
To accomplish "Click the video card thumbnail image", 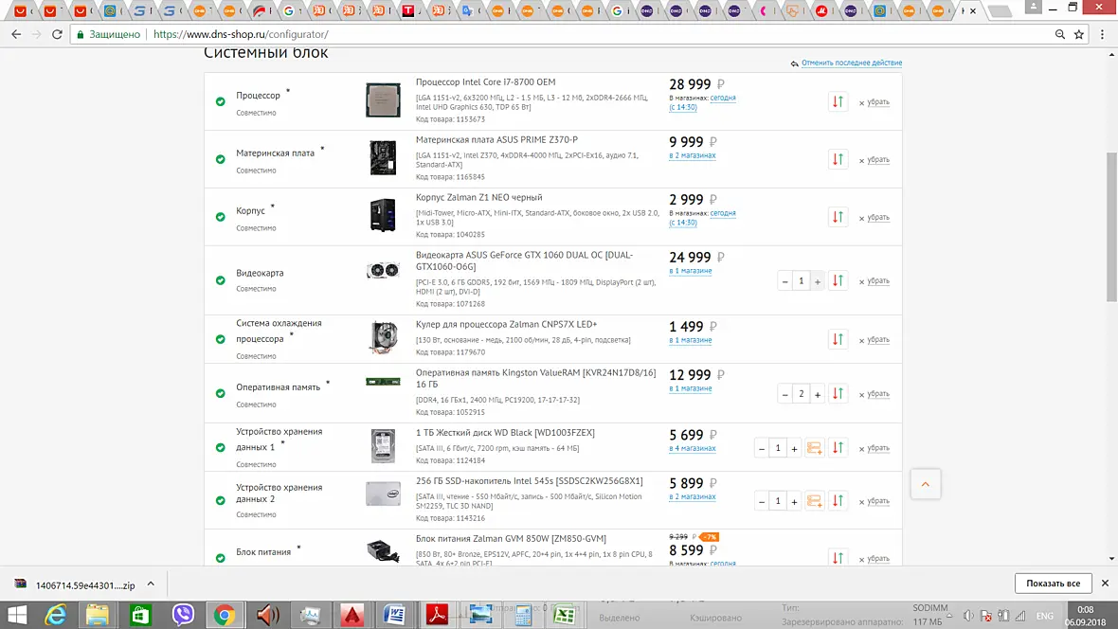I will point(383,270).
